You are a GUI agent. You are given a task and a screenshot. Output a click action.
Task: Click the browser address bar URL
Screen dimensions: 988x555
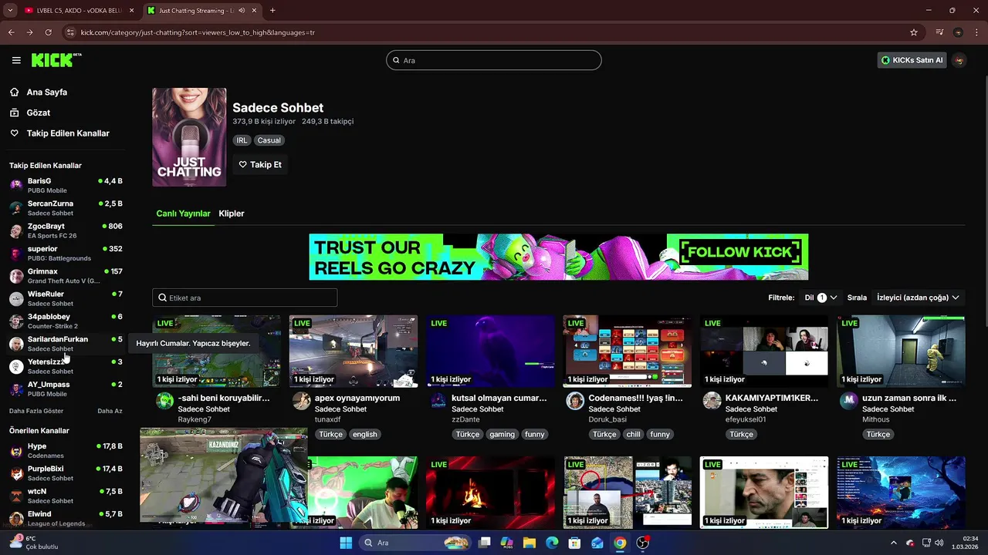198,32
